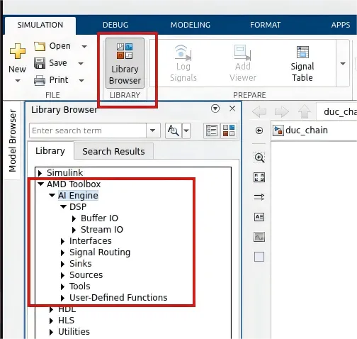The width and height of the screenshot is (357, 339).
Task: Switch to the MODELING ribbon tab
Action: pos(191,25)
